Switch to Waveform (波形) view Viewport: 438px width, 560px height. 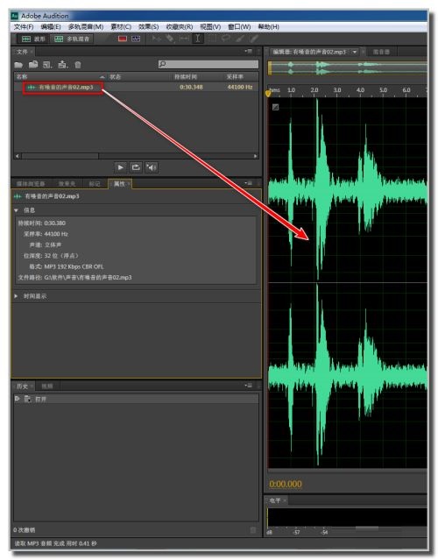pos(32,39)
